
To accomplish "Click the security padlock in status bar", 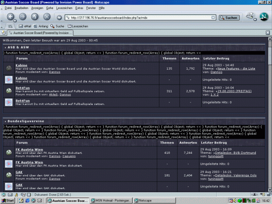I will (x=269, y=195).
